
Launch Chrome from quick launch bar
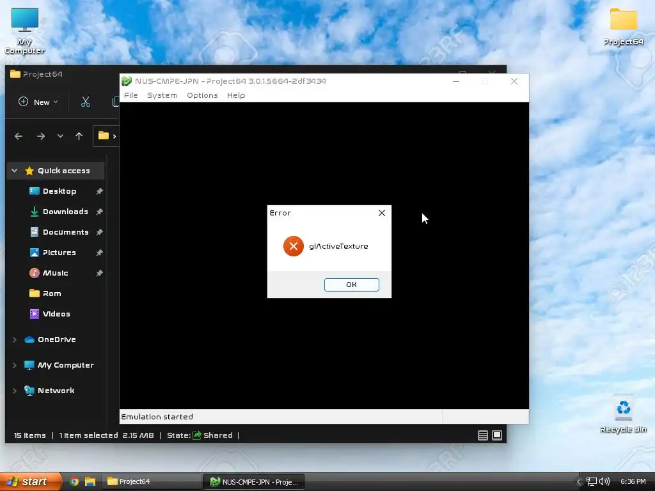pyautogui.click(x=74, y=481)
